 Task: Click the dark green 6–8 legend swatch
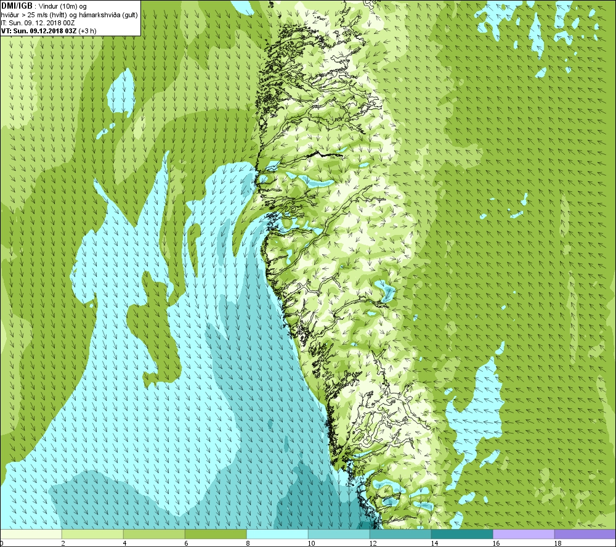(216, 534)
